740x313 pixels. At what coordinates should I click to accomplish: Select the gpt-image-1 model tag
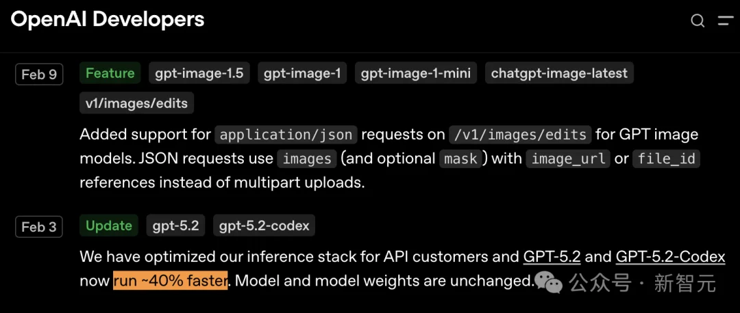tap(302, 73)
